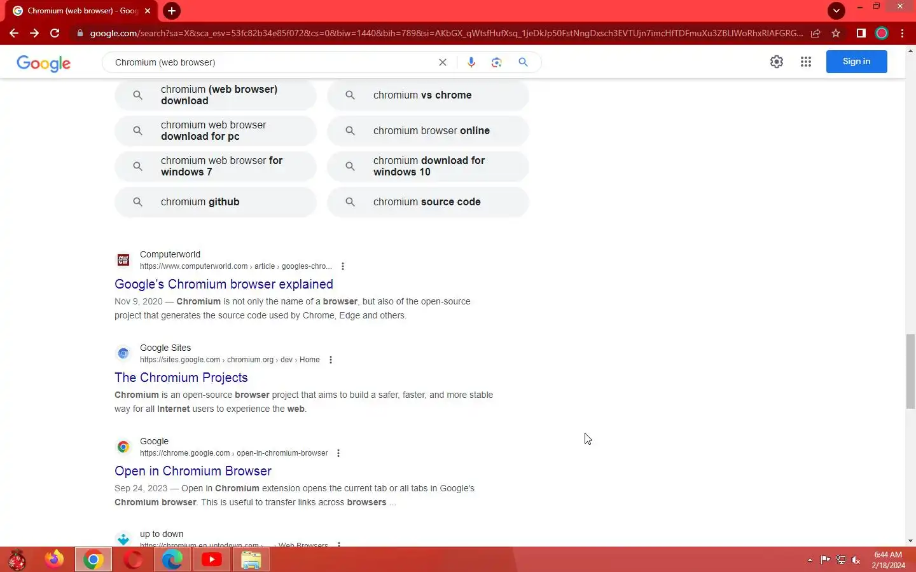The width and height of the screenshot is (916, 572).
Task: Open File Explorer from the taskbar
Action: click(x=251, y=559)
